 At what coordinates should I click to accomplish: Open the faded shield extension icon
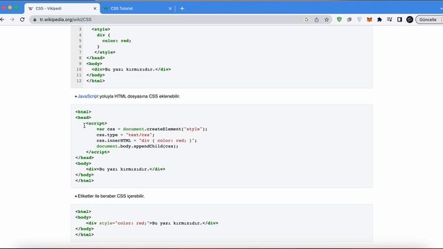click(x=359, y=19)
